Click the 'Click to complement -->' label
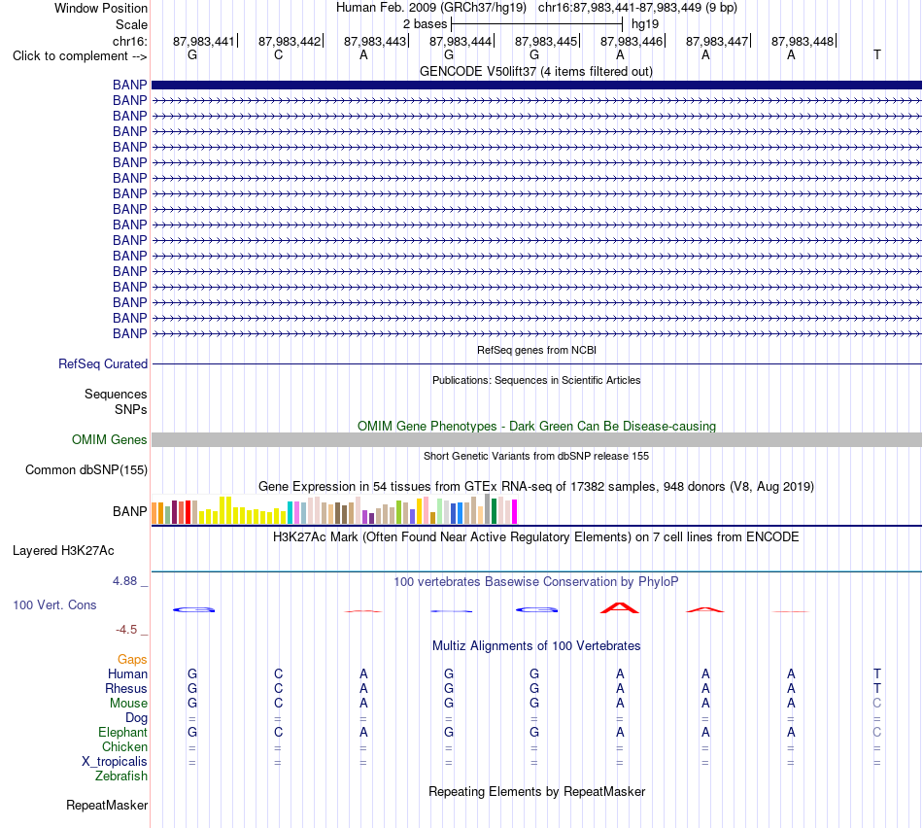 tap(80, 56)
